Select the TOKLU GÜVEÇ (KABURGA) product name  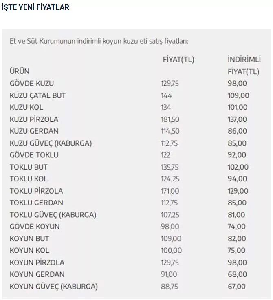point(53,215)
